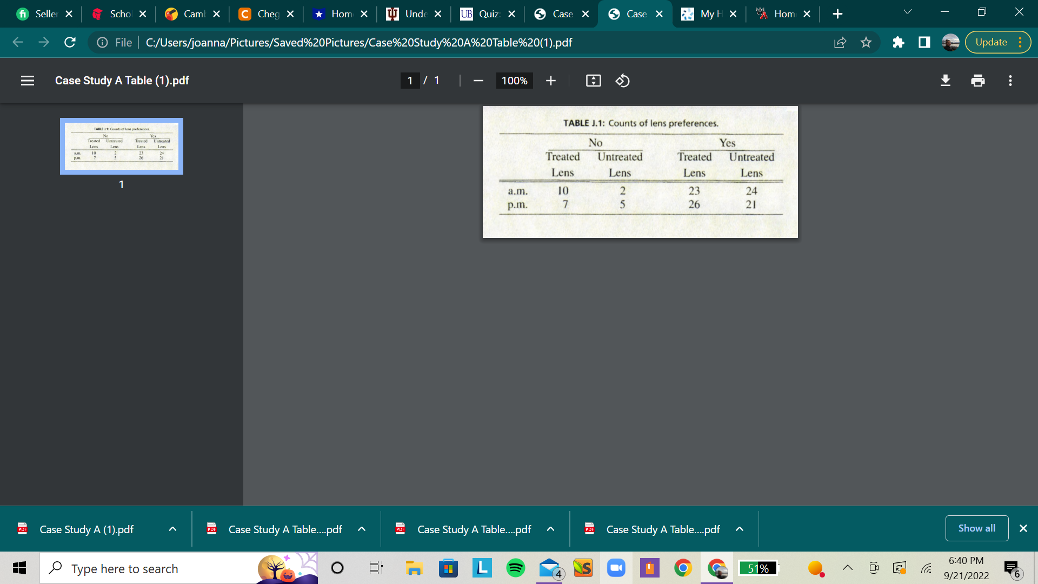Expand hidden icons in the system tray

pyautogui.click(x=847, y=568)
